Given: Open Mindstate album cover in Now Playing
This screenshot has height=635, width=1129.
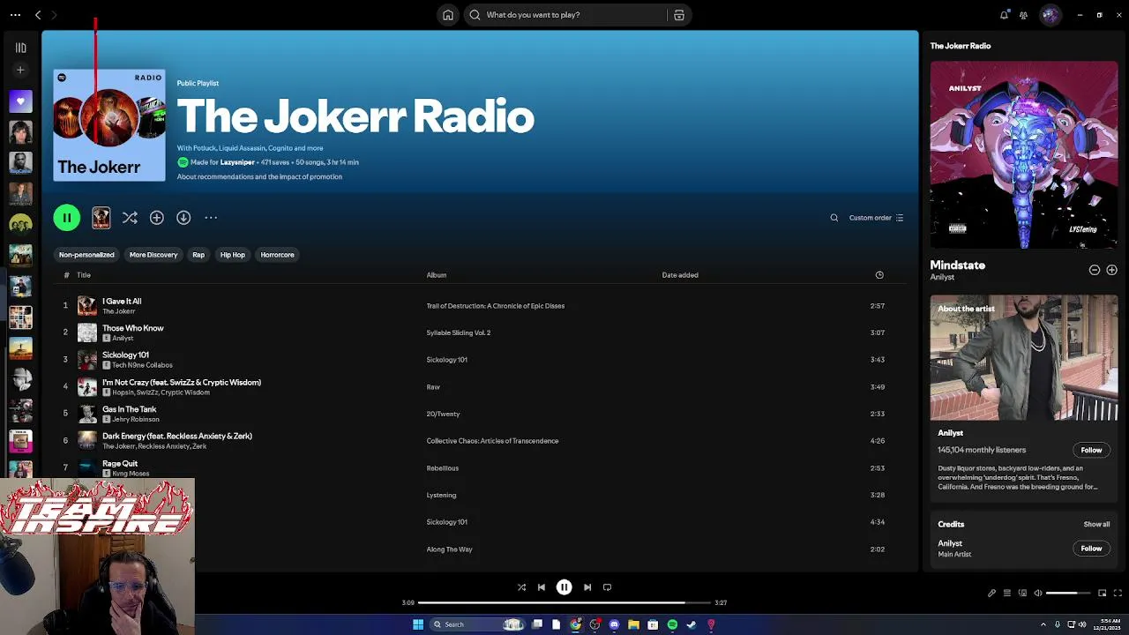Looking at the screenshot, I should [1024, 155].
